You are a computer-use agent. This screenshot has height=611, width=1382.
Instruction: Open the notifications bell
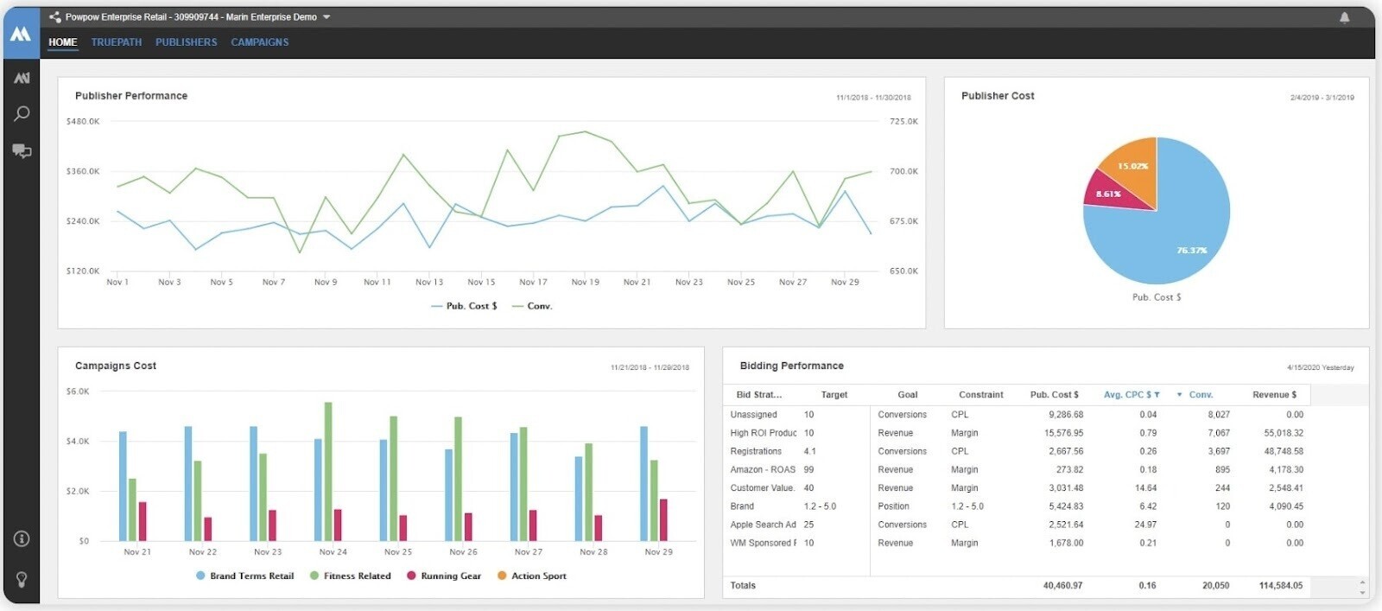pyautogui.click(x=1344, y=17)
